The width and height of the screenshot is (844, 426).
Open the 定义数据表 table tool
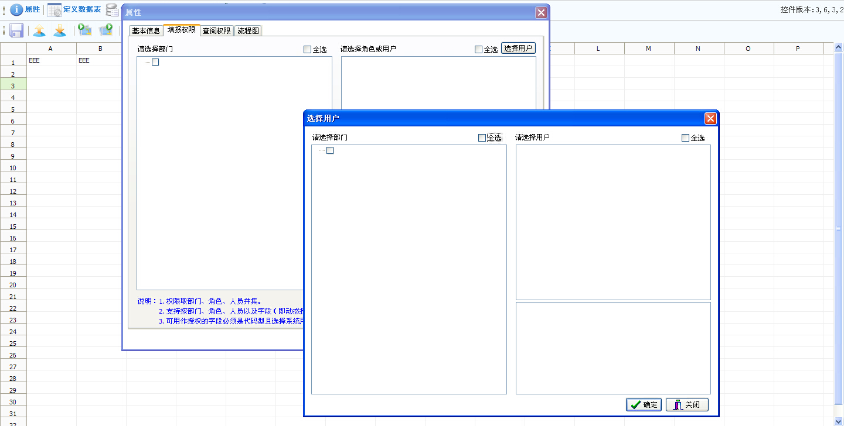(74, 9)
